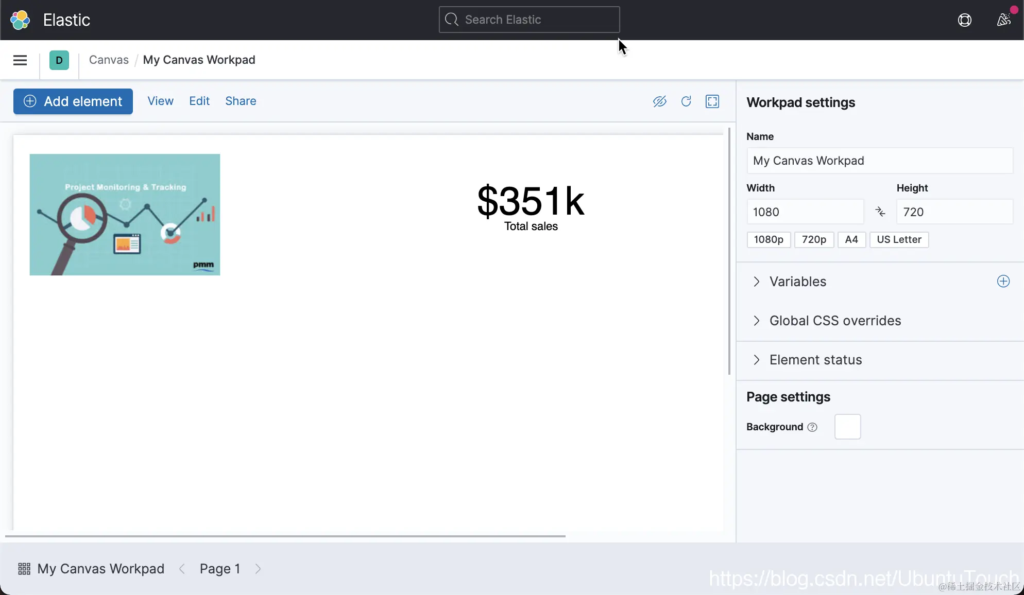The height and width of the screenshot is (595, 1024).
Task: Click the Add element button
Action: click(73, 101)
